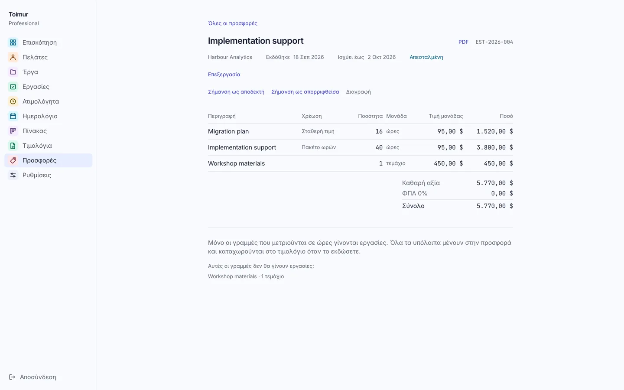This screenshot has height=390, width=624.
Task: Select the Προσφορές sidebar item
Action: [48, 160]
